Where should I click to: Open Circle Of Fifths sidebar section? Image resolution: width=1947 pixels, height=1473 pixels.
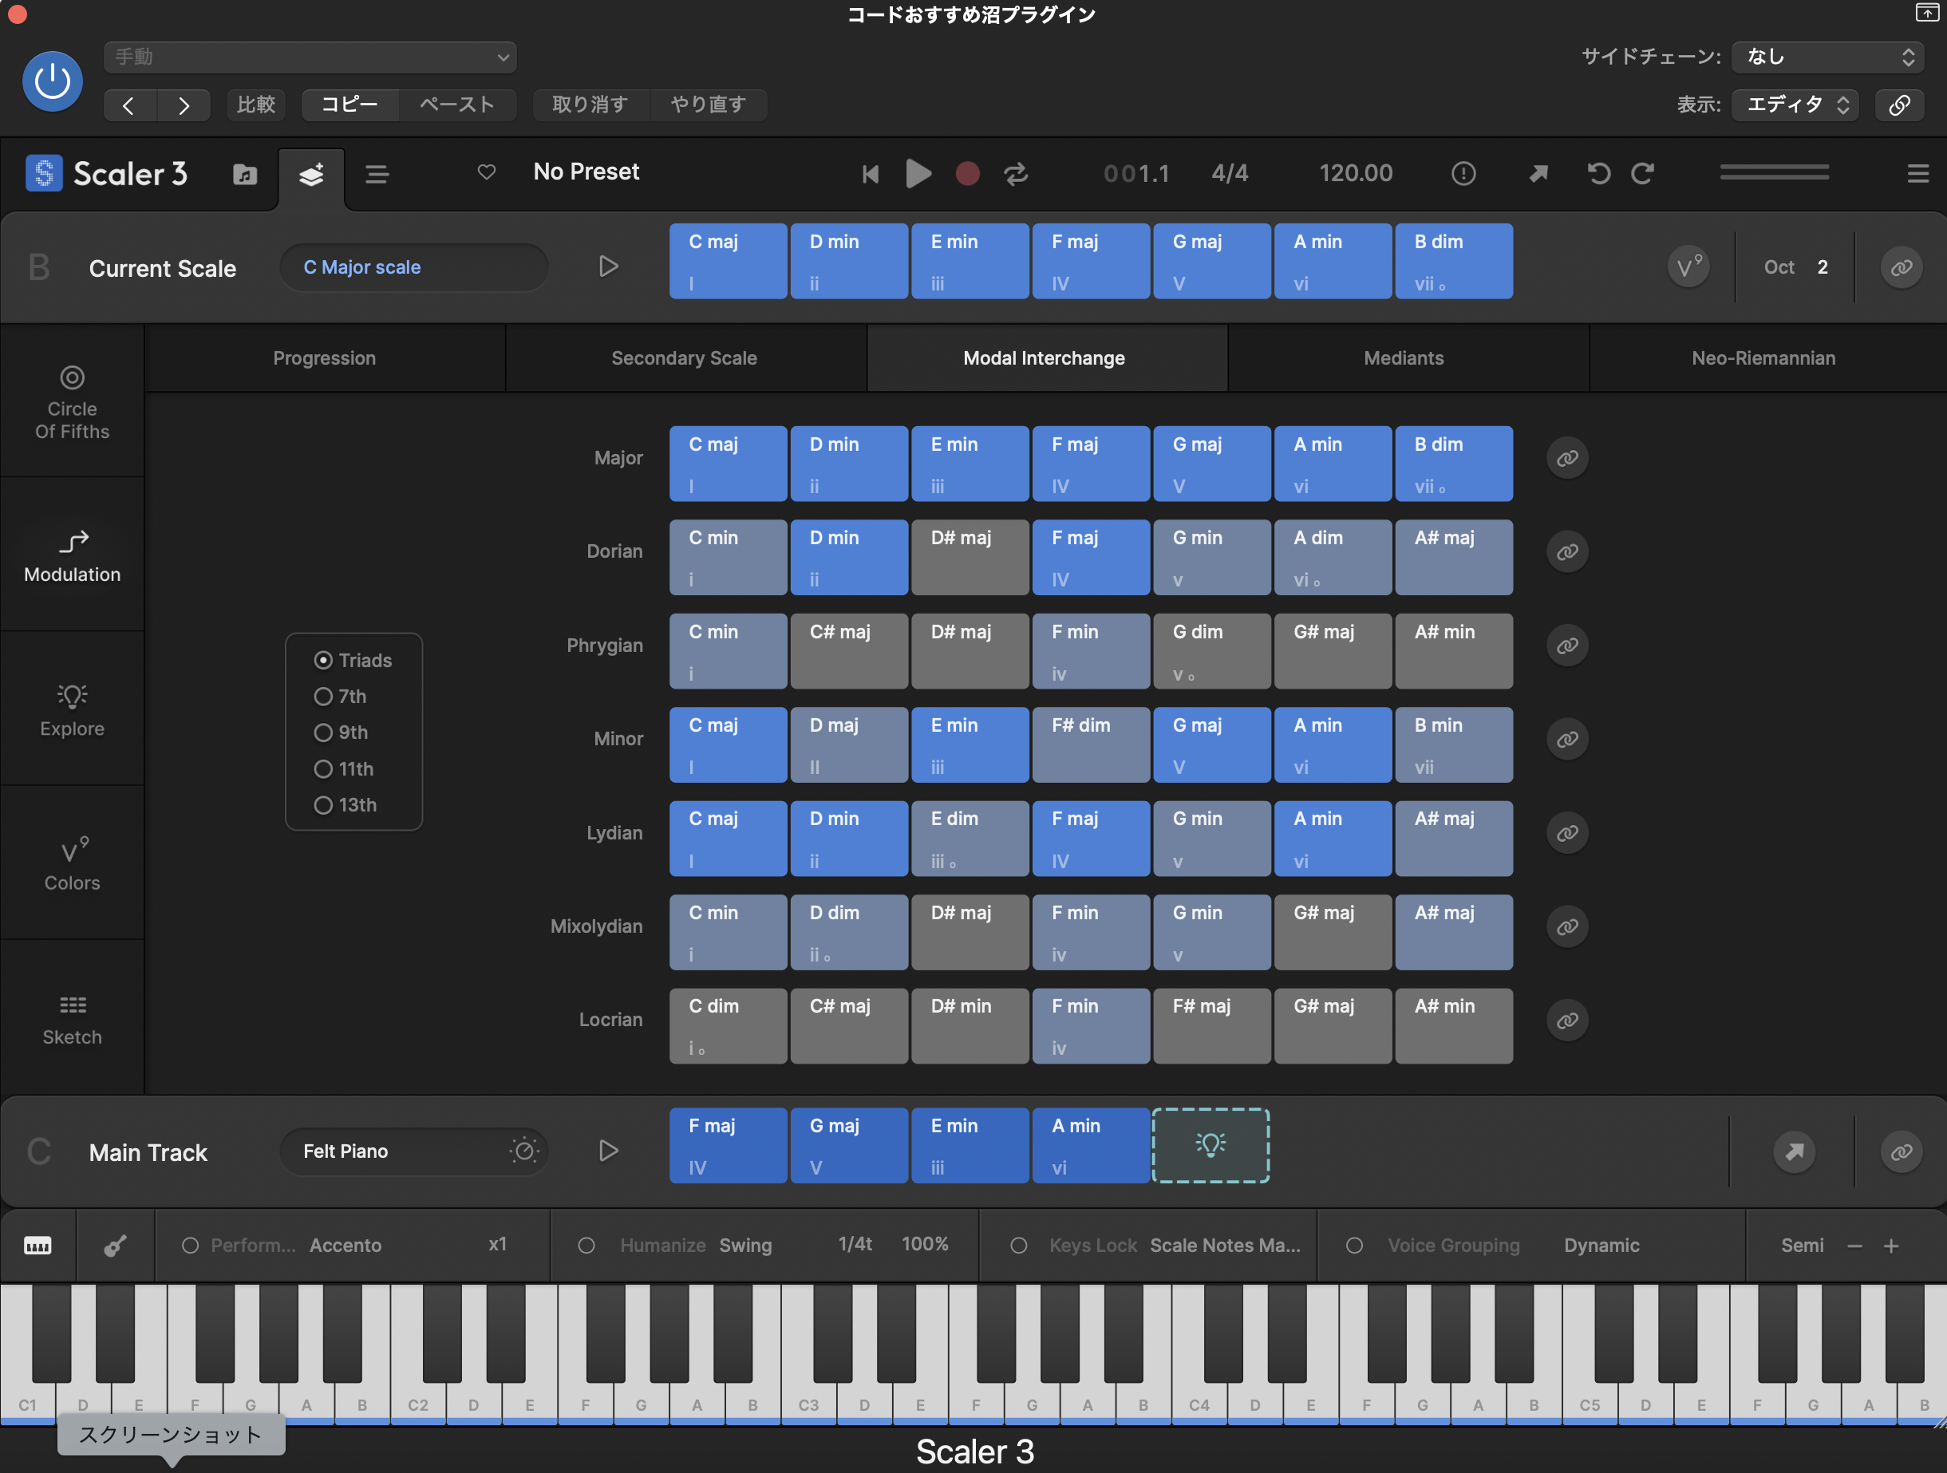[72, 402]
